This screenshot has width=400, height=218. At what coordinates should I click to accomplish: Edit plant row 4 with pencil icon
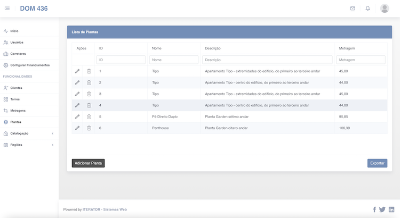[x=77, y=105]
